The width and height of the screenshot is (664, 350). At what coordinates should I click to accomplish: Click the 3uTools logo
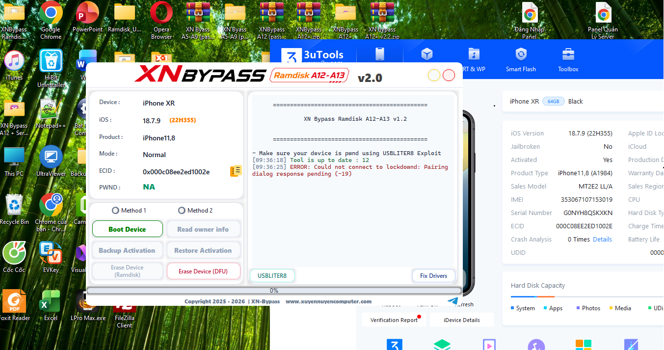313,56
